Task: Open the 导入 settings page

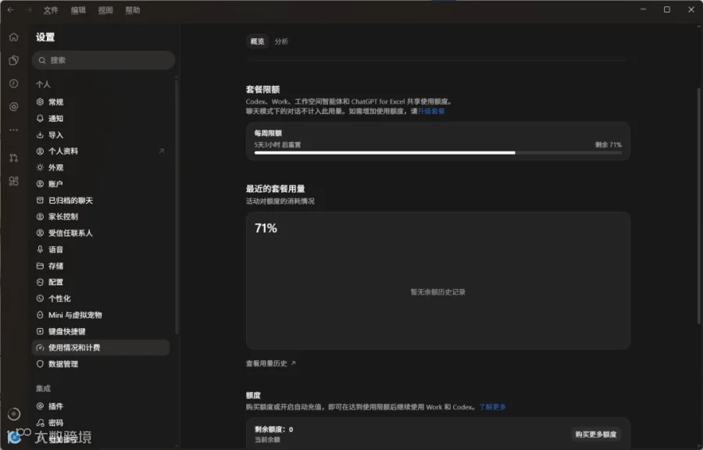Action: coord(101,135)
